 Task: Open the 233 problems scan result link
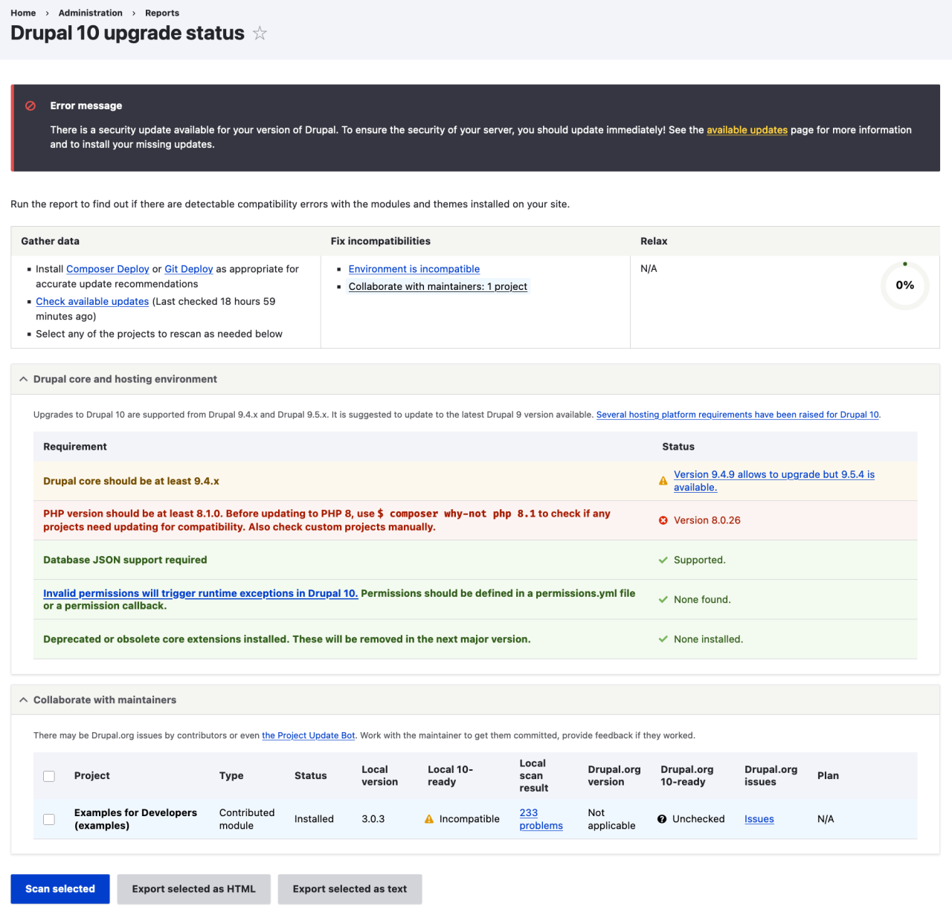541,819
